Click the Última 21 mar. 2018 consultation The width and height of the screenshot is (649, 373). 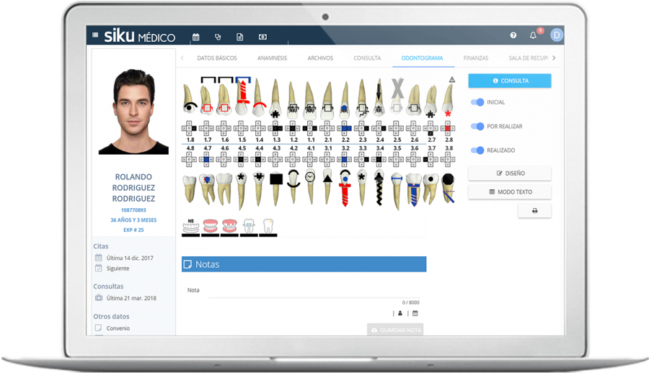coord(131,297)
